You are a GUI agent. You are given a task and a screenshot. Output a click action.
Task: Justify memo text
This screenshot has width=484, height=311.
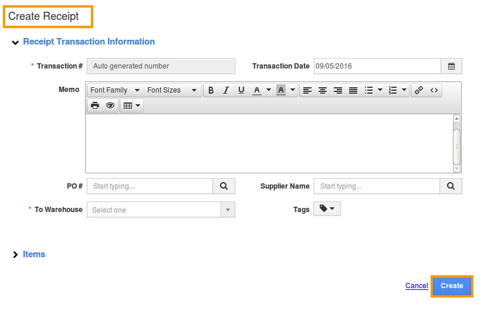pos(353,90)
